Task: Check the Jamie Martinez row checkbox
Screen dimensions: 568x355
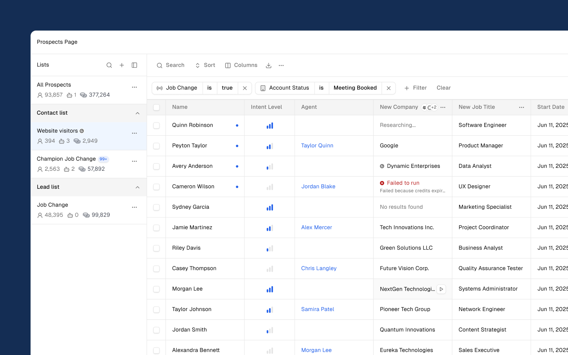Action: point(156,228)
